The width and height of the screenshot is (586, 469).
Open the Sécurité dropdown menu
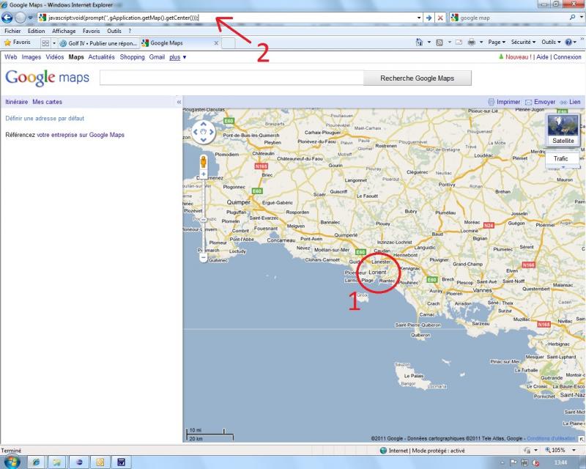(x=523, y=43)
